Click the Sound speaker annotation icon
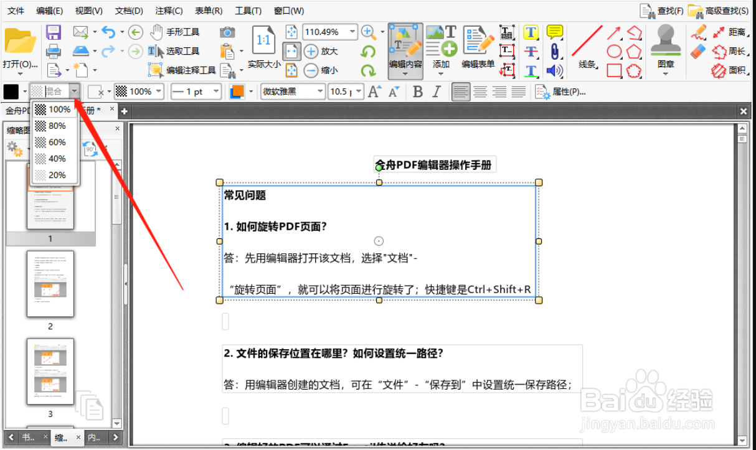Image resolution: width=756 pixels, height=450 pixels. pyautogui.click(x=554, y=70)
